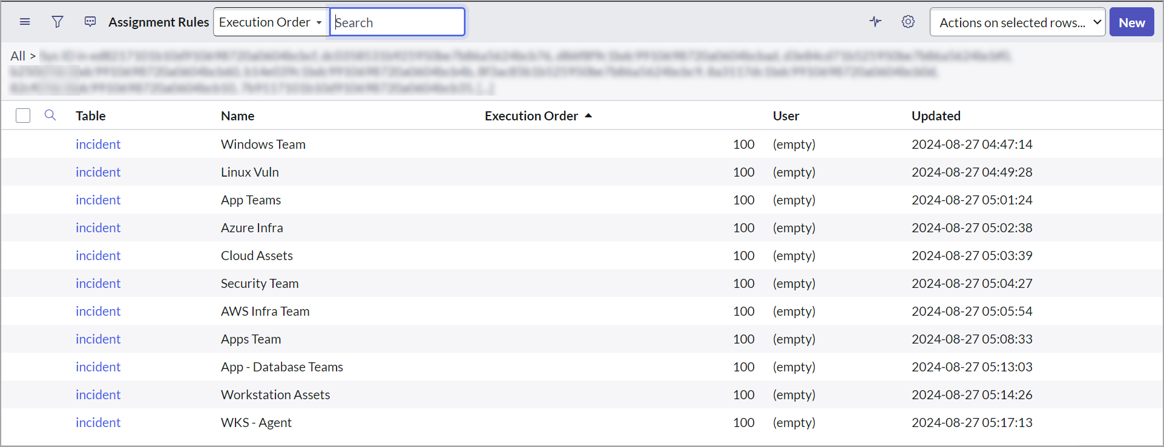Click the ascending sort arrow on Execution Order
Screen dimensions: 1164x447
coord(588,116)
